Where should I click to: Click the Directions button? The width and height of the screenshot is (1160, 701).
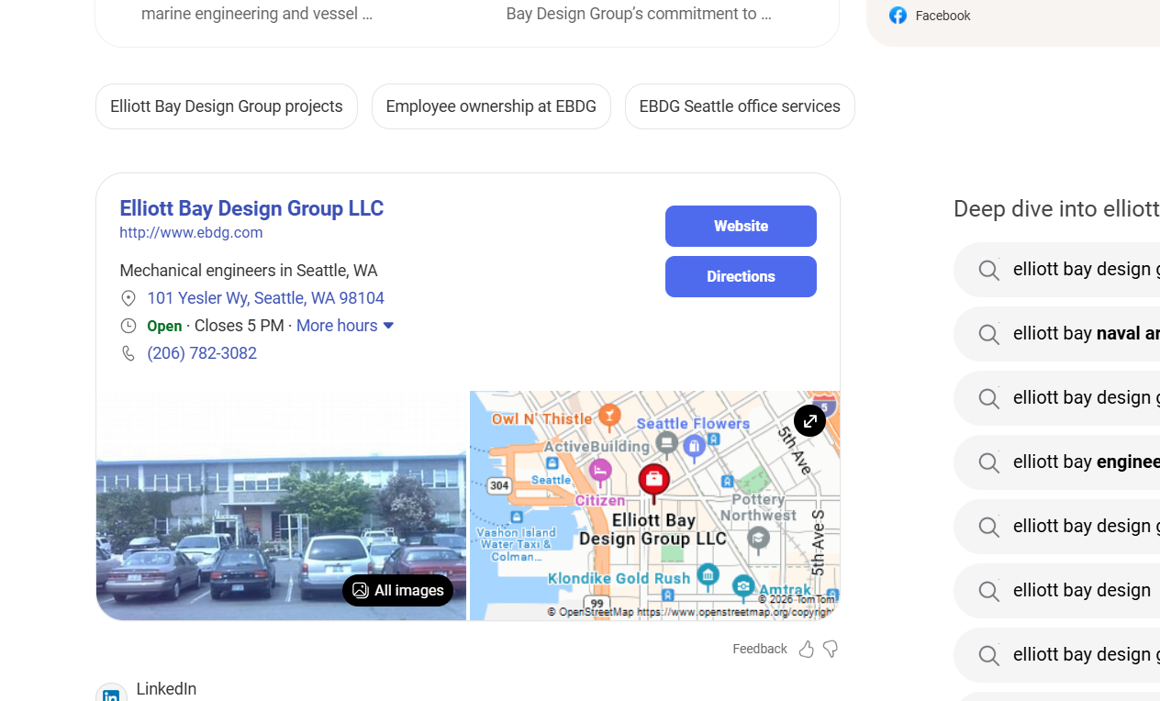741,276
